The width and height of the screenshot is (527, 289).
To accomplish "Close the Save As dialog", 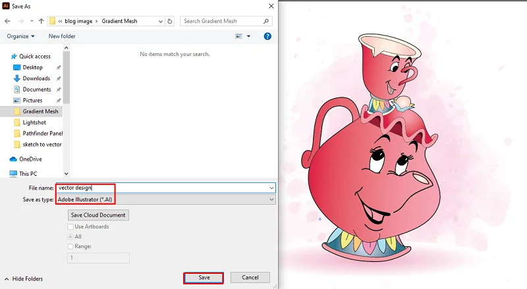I will point(271,6).
